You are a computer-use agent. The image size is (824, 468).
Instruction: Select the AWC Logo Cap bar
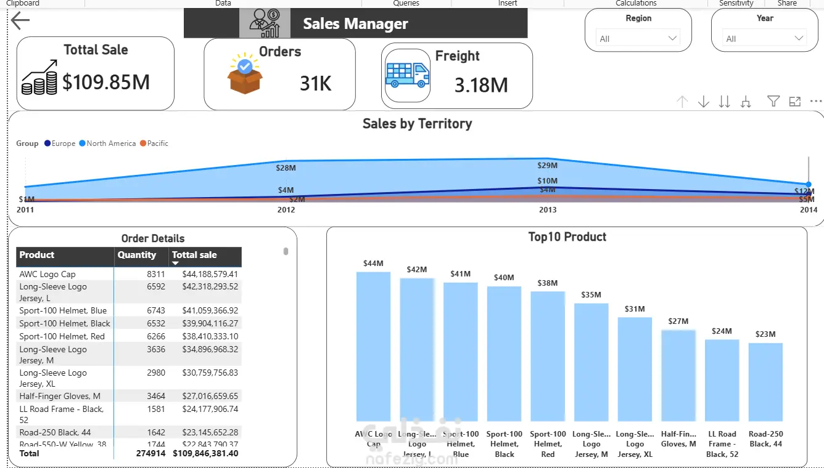tap(373, 346)
